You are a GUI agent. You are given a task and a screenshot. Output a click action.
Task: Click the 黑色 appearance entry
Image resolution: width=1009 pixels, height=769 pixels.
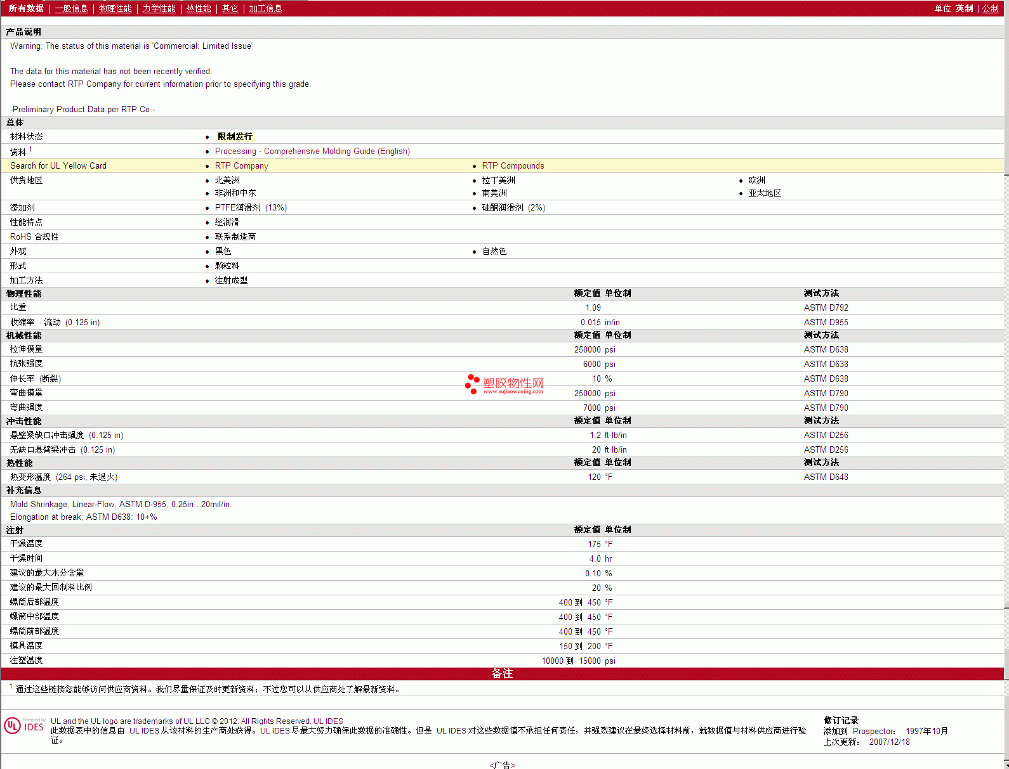pyautogui.click(x=223, y=251)
